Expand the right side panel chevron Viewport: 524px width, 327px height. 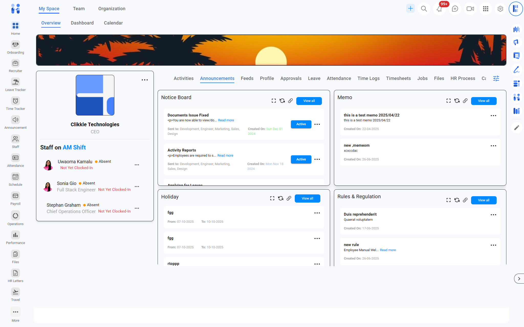pos(519,278)
